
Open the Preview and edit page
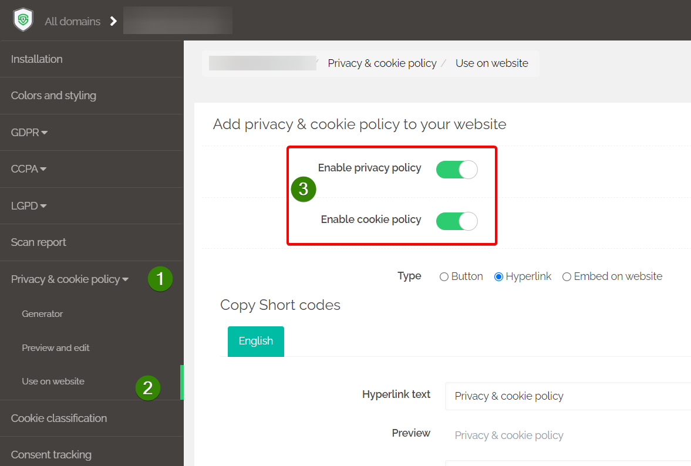click(x=55, y=347)
